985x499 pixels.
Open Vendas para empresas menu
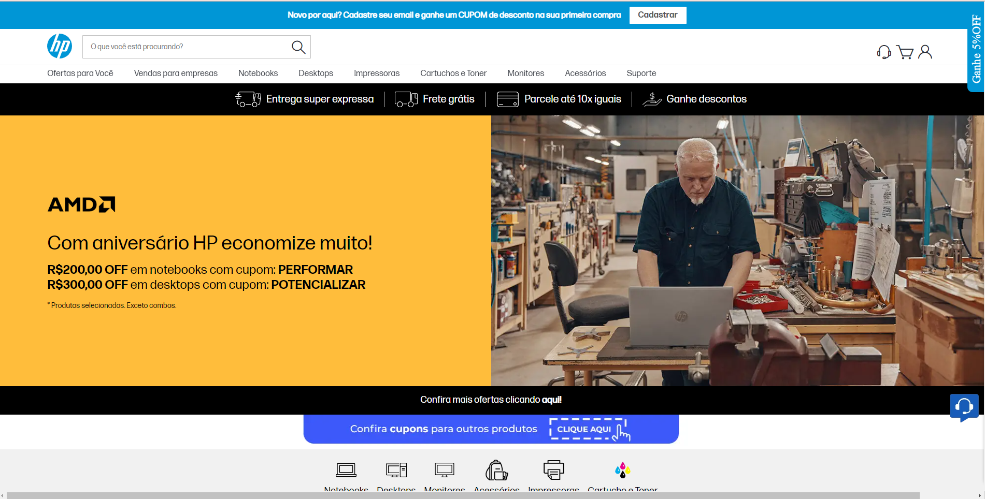point(176,74)
